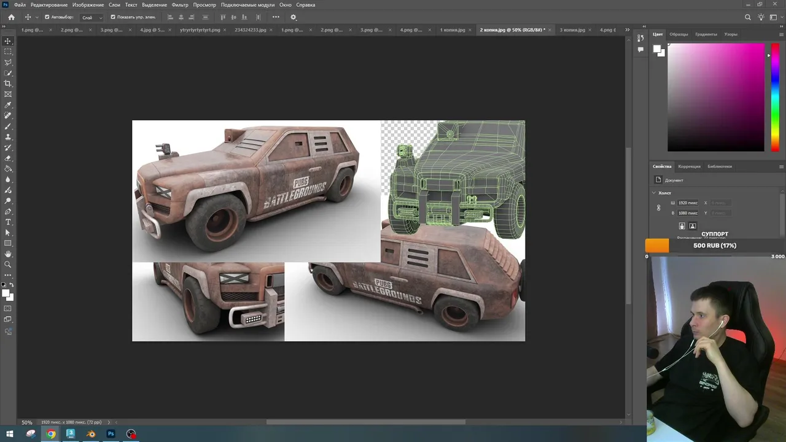This screenshot has width=786, height=442.
Task: Open the Properties panel menu
Action: pos(781,166)
